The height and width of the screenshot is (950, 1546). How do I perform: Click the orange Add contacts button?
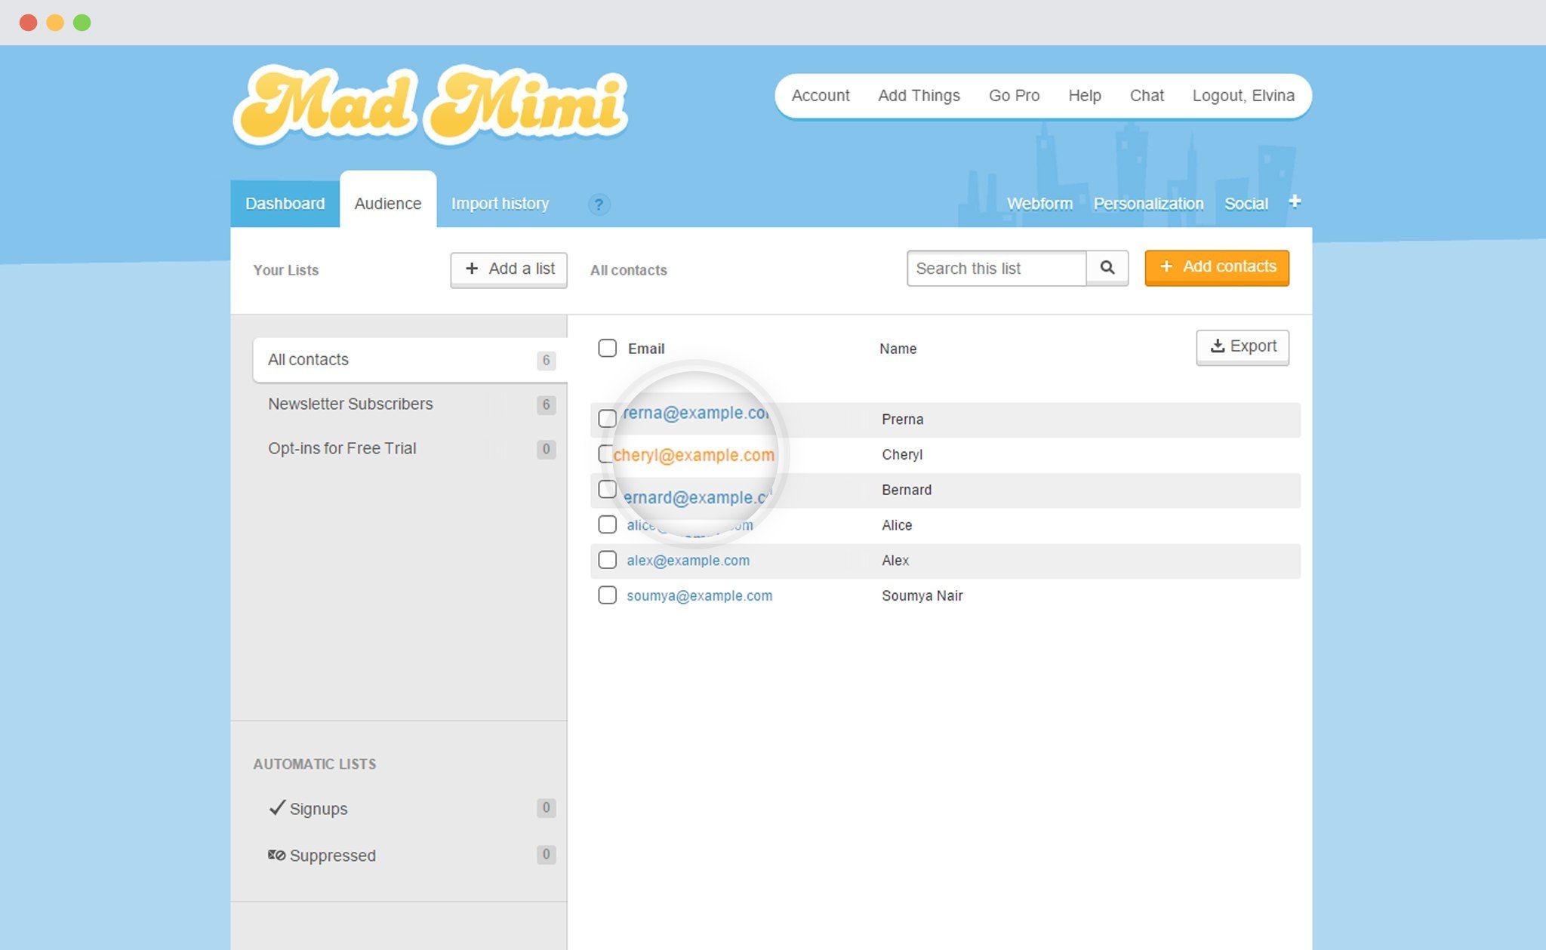click(x=1217, y=267)
